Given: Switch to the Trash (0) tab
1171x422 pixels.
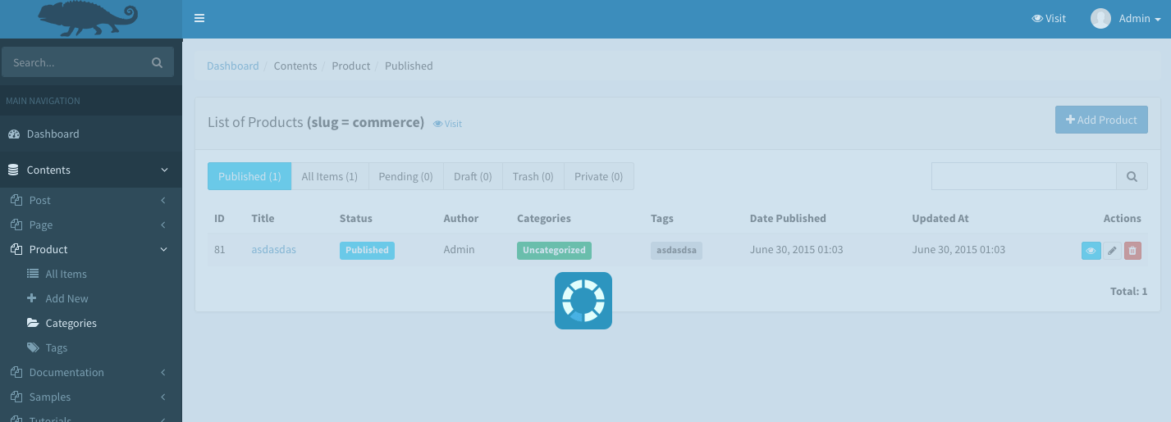Looking at the screenshot, I should coord(533,176).
